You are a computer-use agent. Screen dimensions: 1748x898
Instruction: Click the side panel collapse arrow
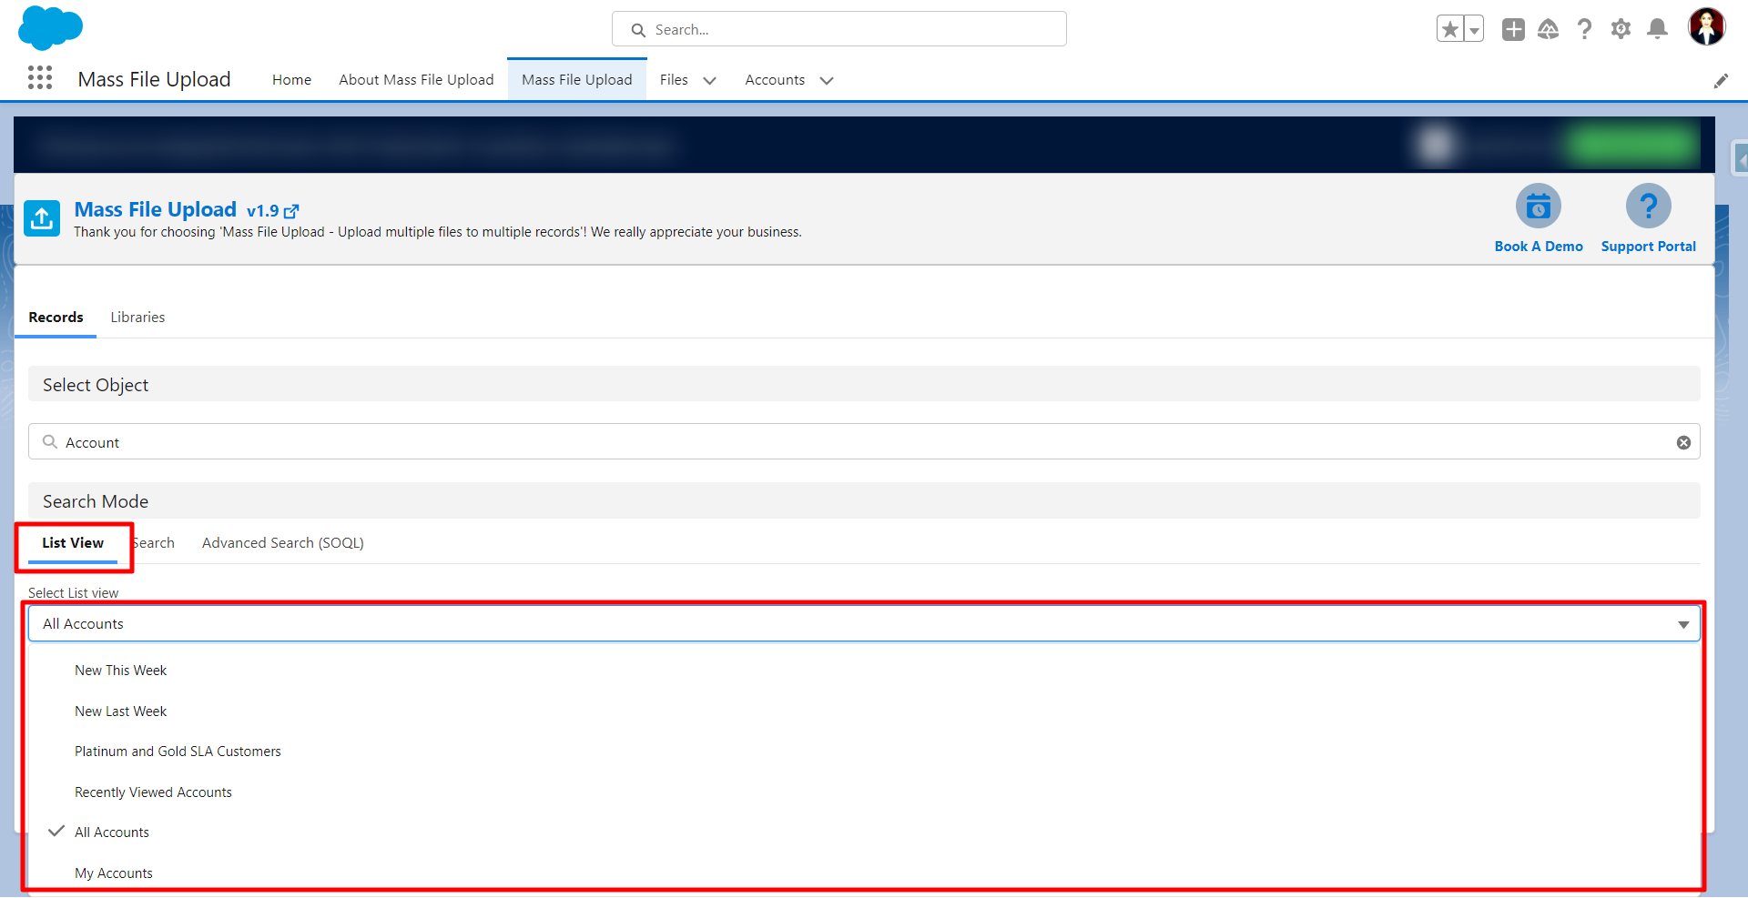coord(1741,160)
